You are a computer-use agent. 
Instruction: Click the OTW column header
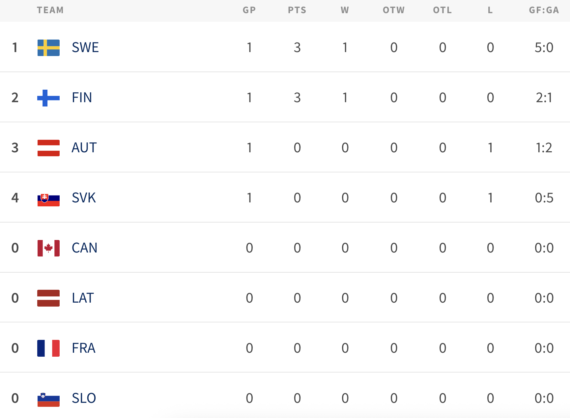point(394,10)
